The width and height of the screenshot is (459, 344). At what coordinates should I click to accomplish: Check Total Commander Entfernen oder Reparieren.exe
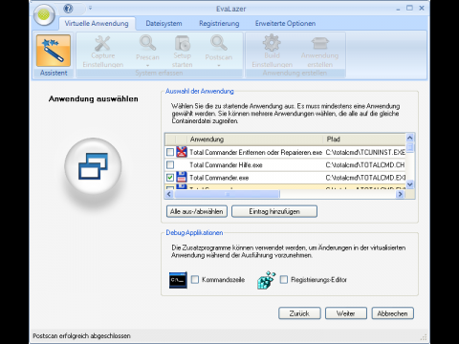click(x=170, y=152)
